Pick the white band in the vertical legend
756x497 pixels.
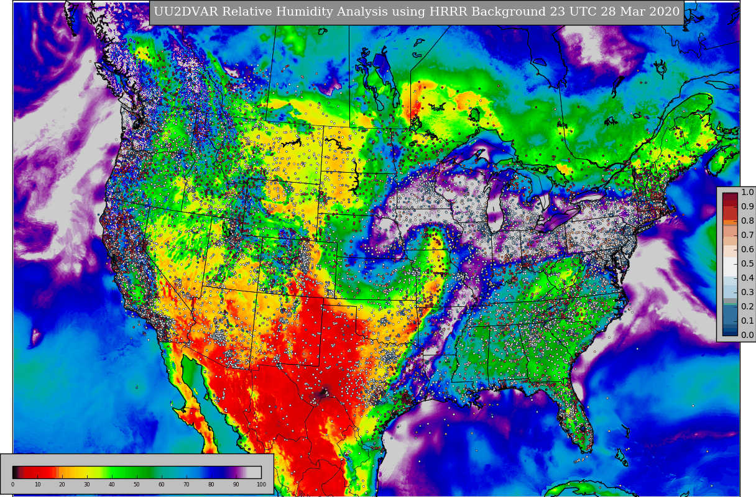pos(730,267)
